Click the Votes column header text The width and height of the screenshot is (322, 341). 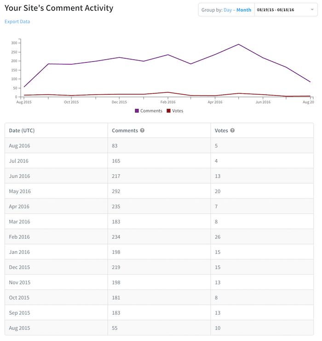click(221, 130)
